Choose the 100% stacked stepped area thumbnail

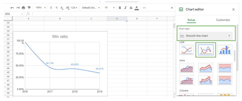(x=225, y=80)
